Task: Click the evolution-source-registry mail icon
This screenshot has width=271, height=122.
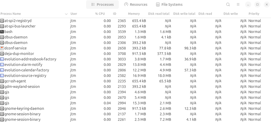Action: pyautogui.click(x=2, y=75)
